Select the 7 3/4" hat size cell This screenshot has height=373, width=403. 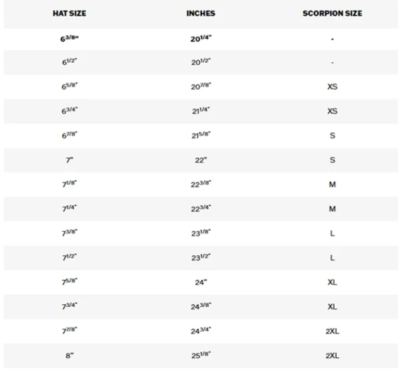70,306
